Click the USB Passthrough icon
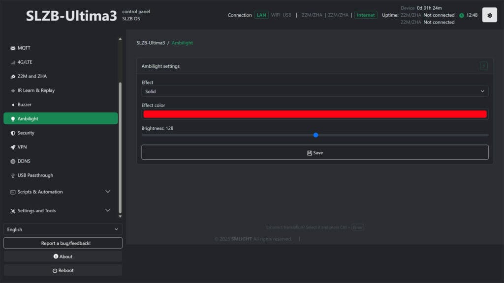Image resolution: width=504 pixels, height=283 pixels. pos(13,175)
